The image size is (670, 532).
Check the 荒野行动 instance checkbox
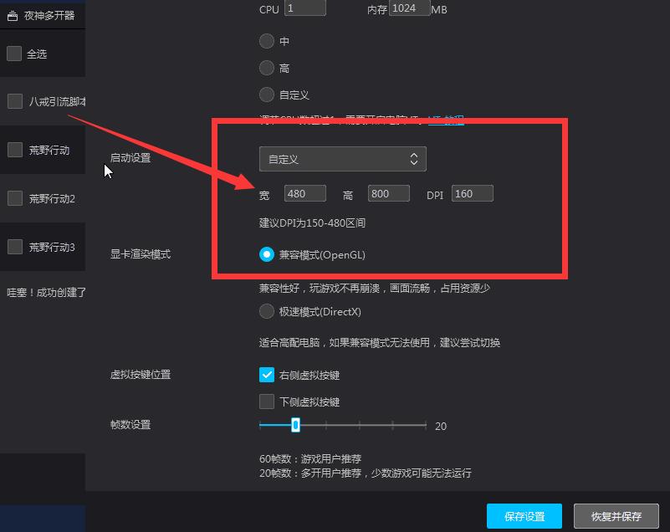click(x=13, y=151)
